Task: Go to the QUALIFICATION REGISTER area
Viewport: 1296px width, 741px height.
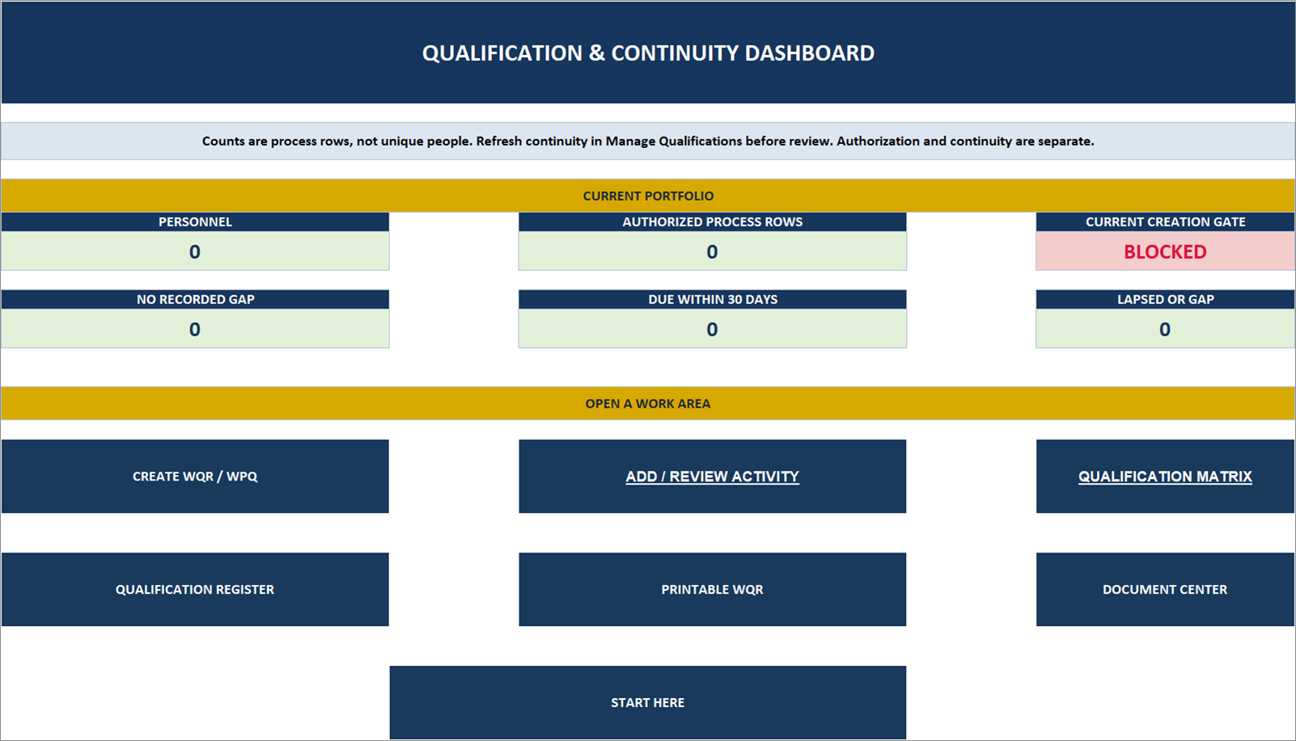Action: (195, 590)
